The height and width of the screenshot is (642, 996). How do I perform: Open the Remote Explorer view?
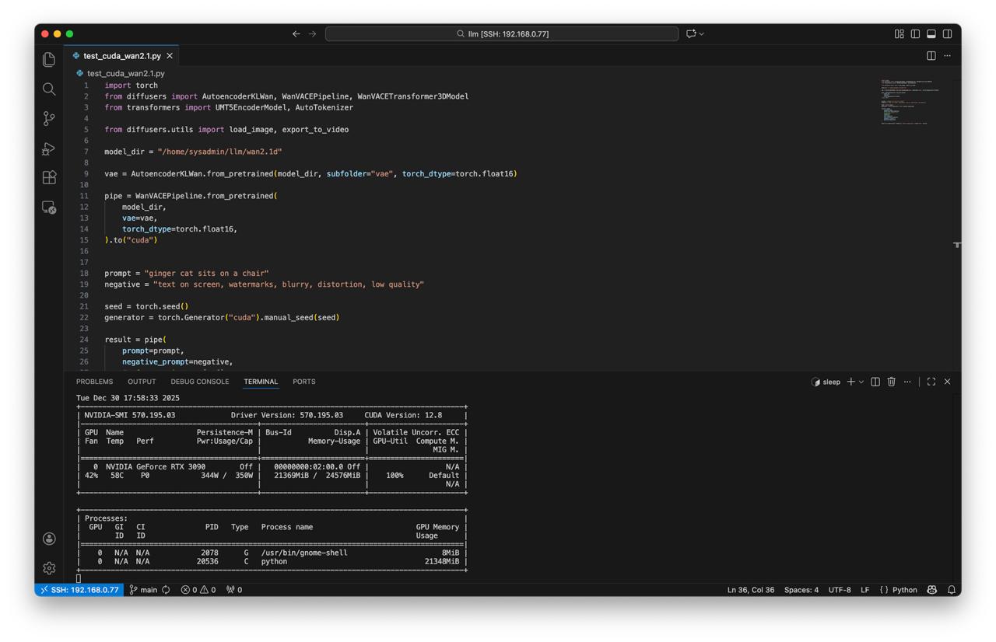(x=49, y=208)
